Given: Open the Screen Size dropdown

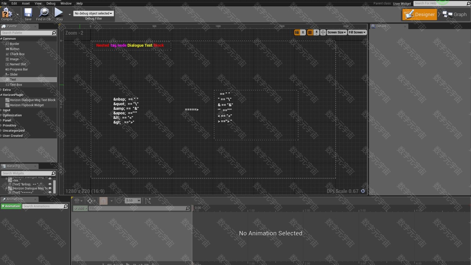Looking at the screenshot, I should [x=337, y=32].
